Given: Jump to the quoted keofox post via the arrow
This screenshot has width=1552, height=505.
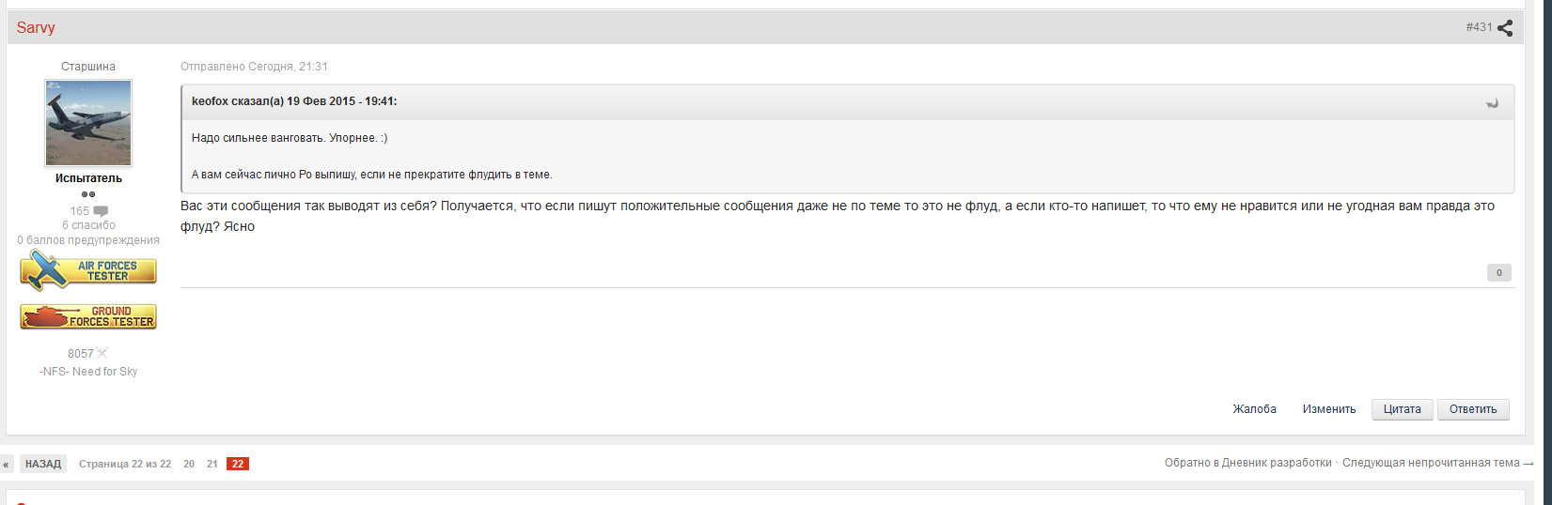Looking at the screenshot, I should [1492, 103].
